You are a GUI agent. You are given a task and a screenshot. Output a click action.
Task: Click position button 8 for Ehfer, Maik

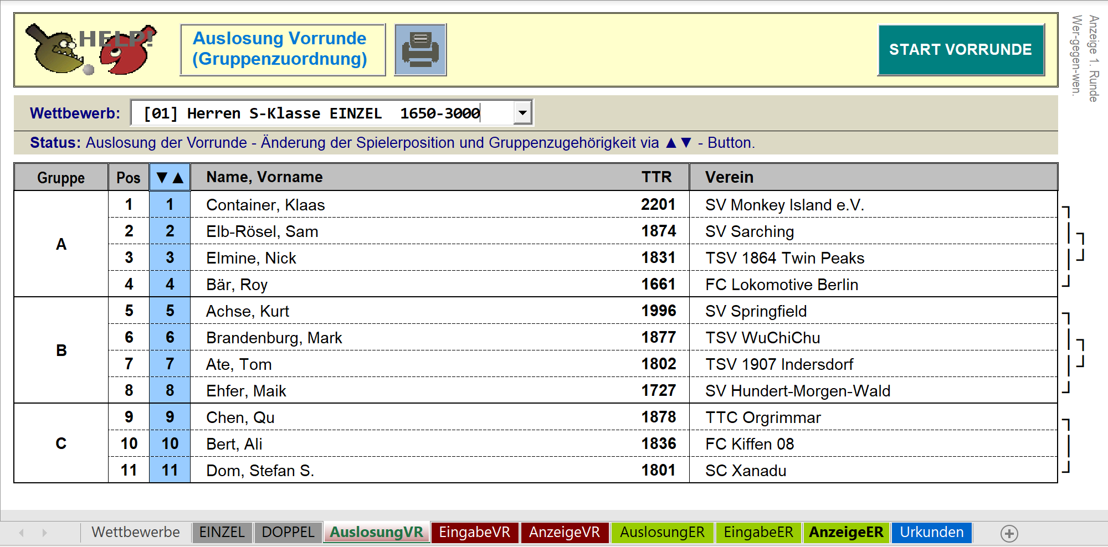[170, 391]
